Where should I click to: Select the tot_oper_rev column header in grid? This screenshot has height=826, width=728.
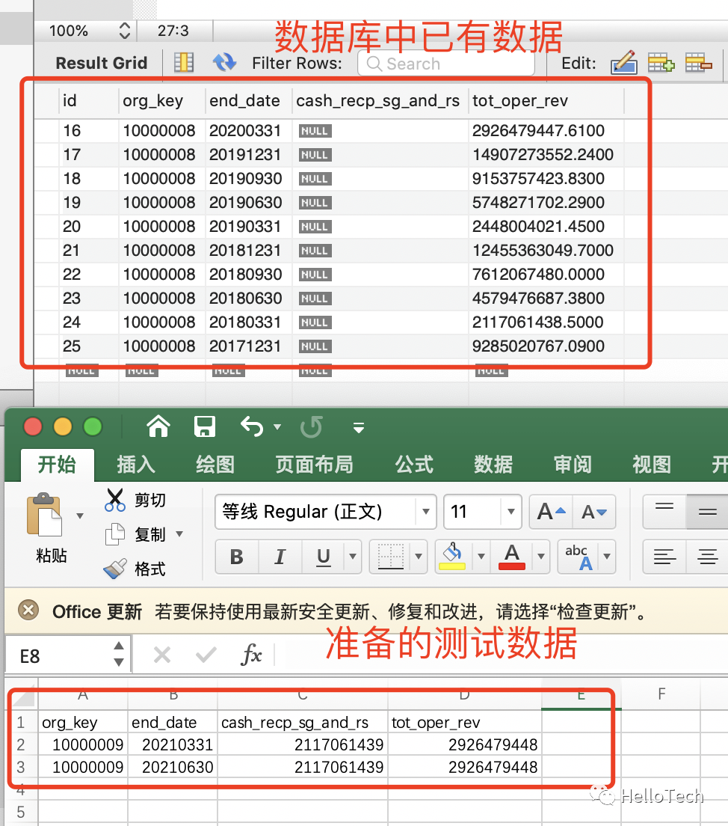pos(546,100)
